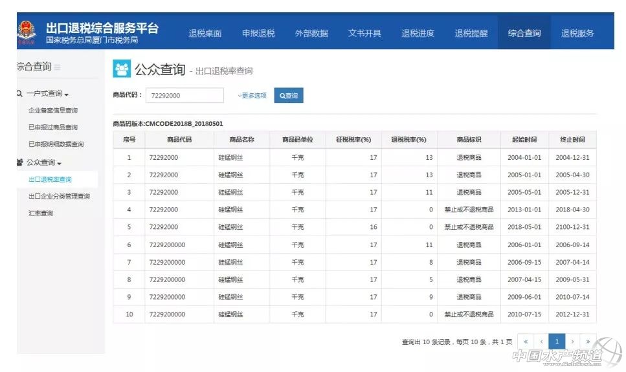Open 汇率查询 in sidebar

pos(40,213)
